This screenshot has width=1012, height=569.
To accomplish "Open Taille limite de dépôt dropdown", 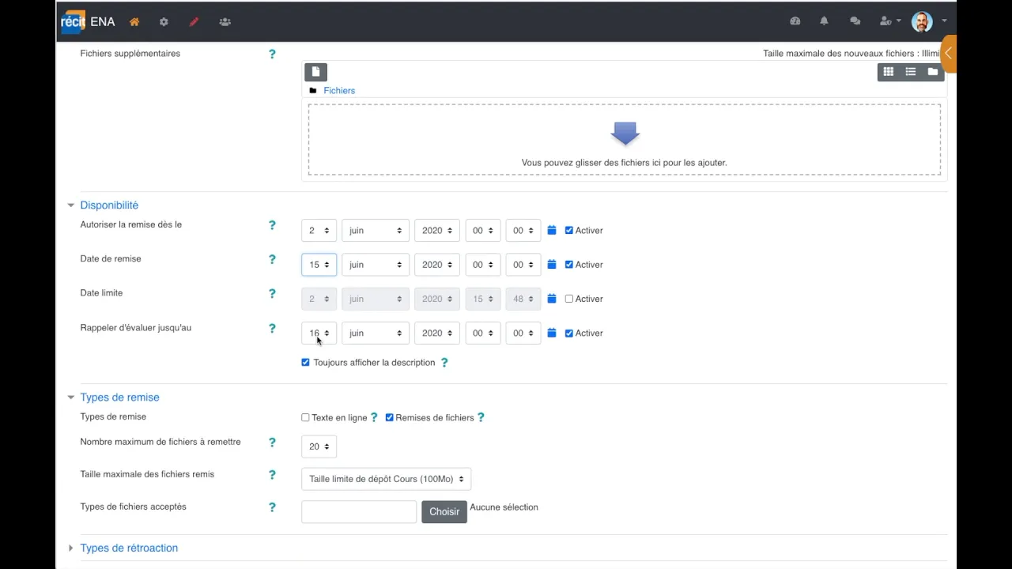I will (386, 479).
